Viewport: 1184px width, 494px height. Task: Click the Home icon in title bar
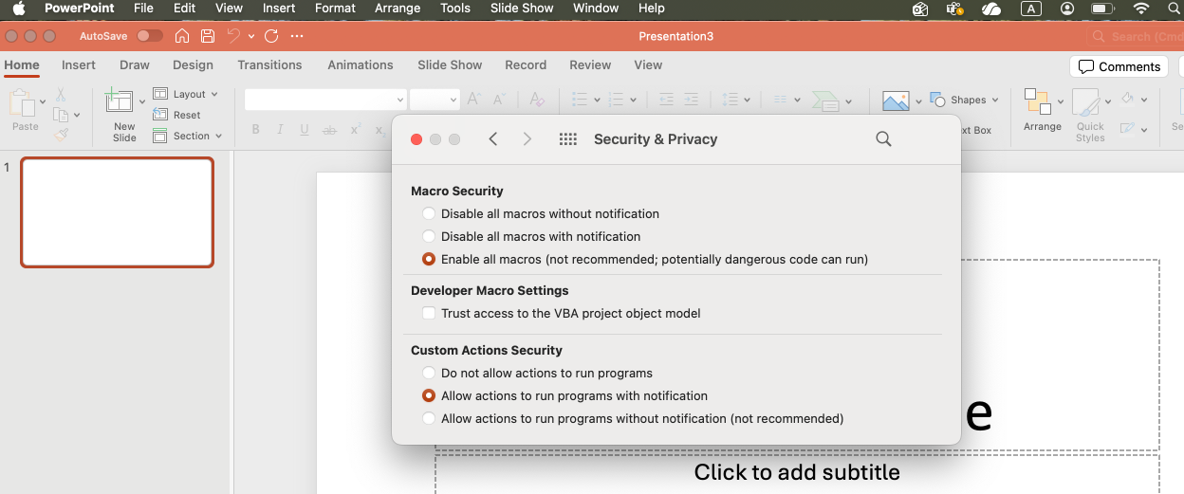(182, 36)
